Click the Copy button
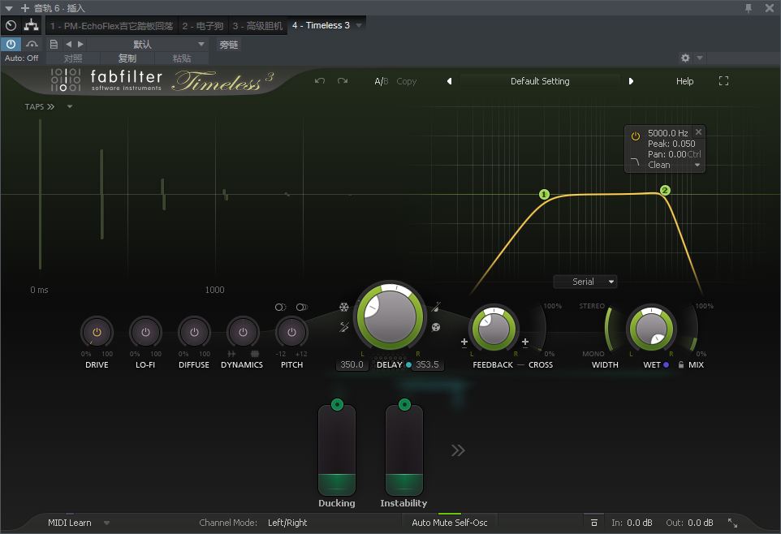 coord(406,81)
